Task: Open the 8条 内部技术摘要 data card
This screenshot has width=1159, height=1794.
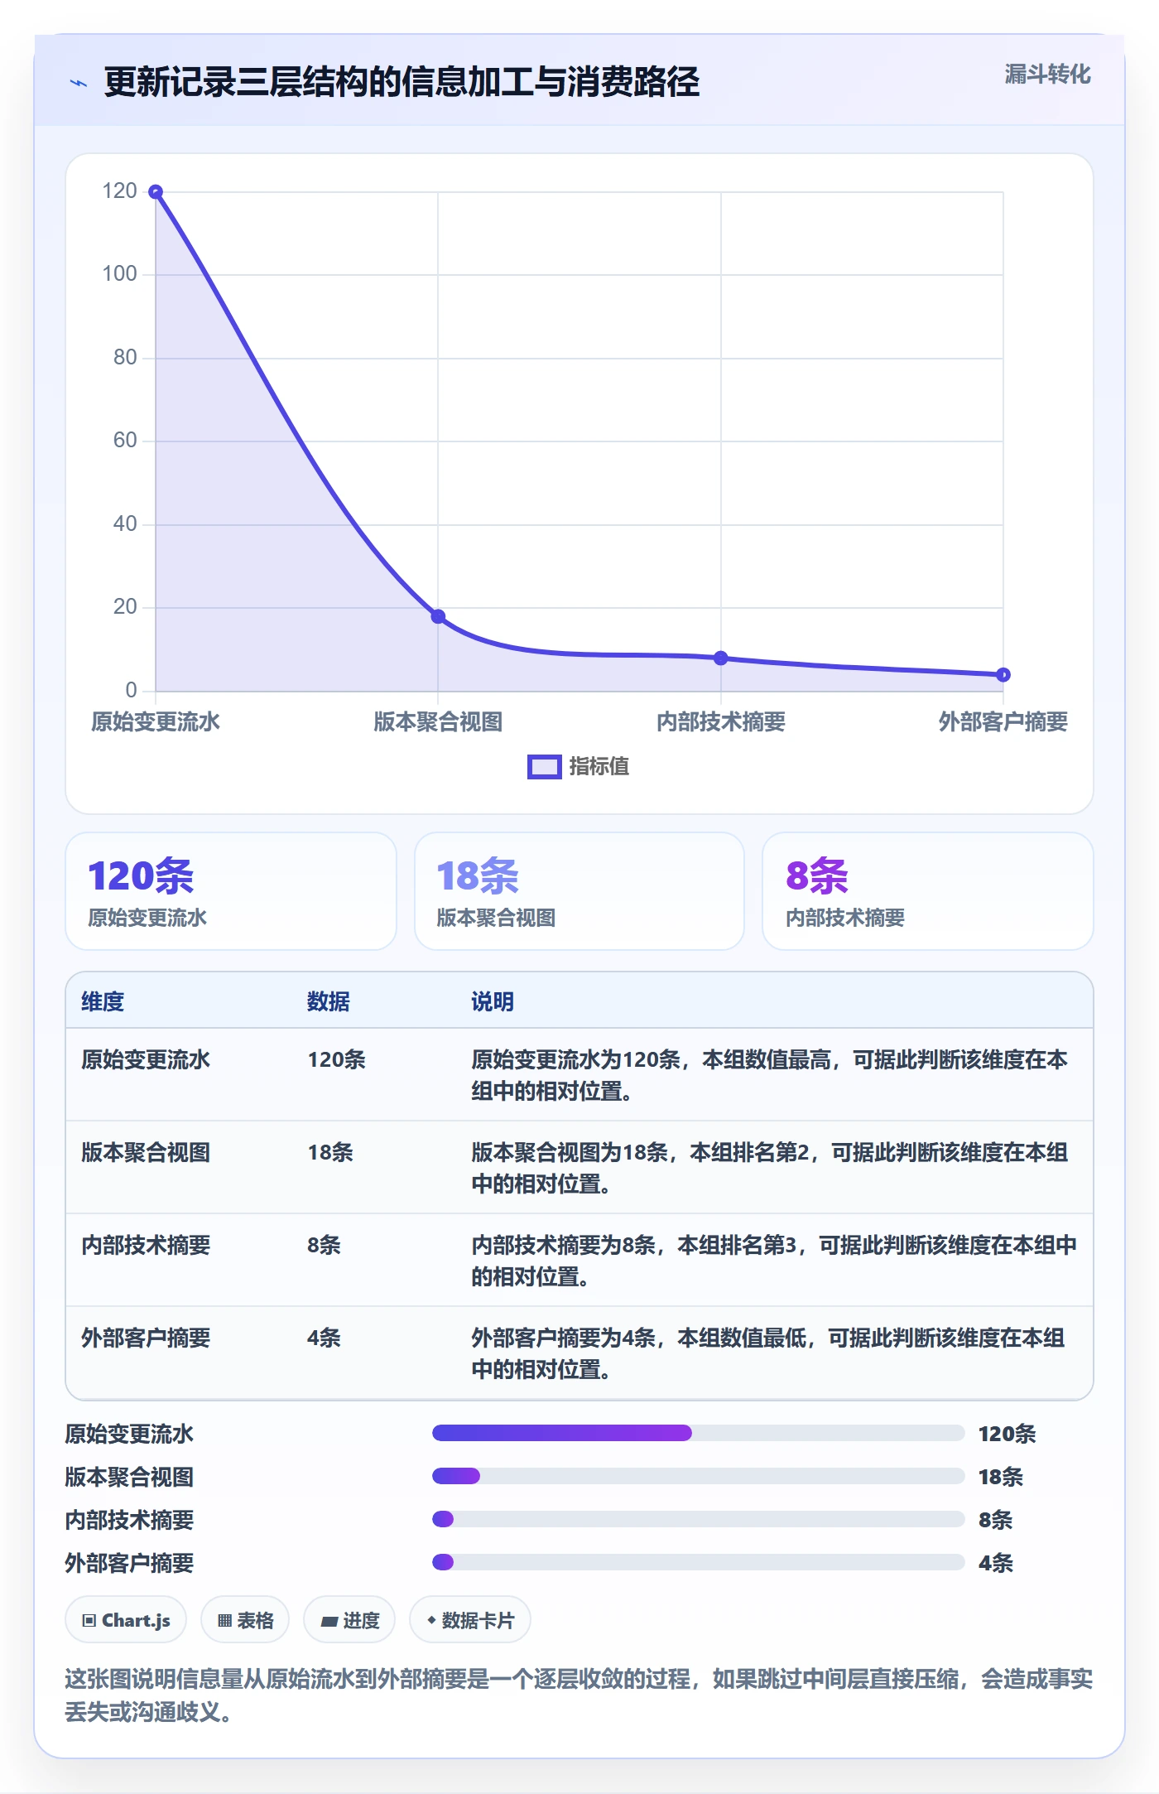Action: [928, 891]
